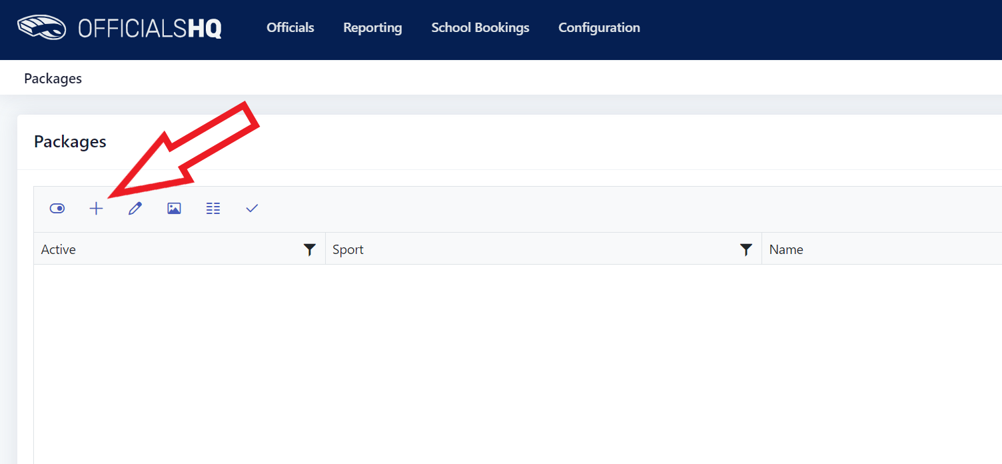Sort by the Name column header
The width and height of the screenshot is (1002, 464).
coord(786,249)
